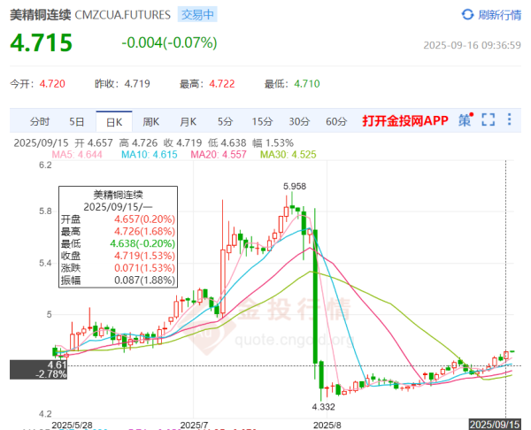Click the 2025/5/28 axis start date
Screen dimensions: 531x430
pyautogui.click(x=72, y=425)
